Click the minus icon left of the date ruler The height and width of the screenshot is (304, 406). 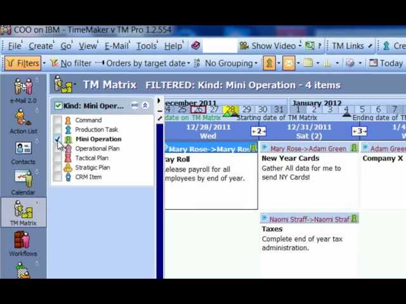click(x=160, y=111)
